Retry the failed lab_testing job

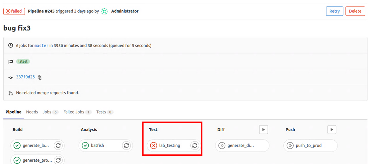(x=194, y=145)
